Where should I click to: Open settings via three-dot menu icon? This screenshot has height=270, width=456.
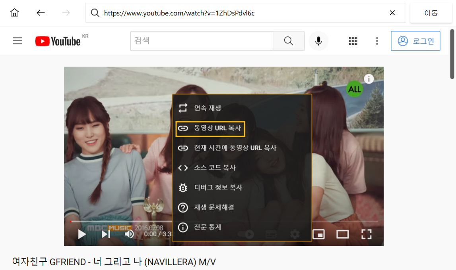tap(377, 41)
